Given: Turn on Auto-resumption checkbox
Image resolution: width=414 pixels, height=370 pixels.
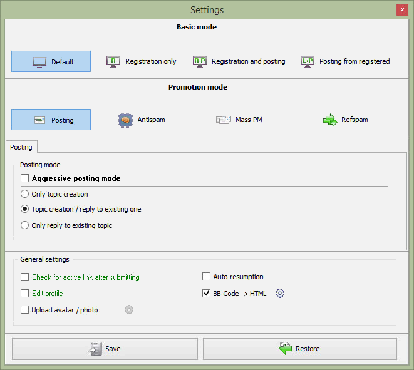Looking at the screenshot, I should click(x=207, y=277).
